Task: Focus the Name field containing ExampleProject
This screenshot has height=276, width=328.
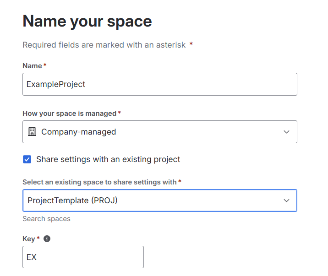Action: (x=159, y=84)
